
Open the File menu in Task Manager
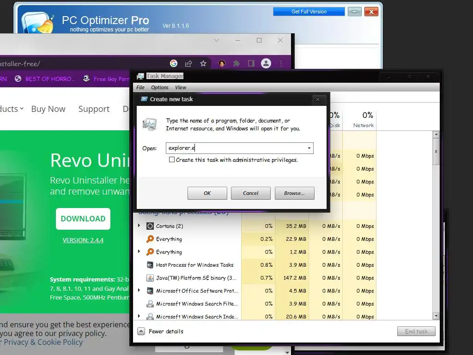pyautogui.click(x=140, y=87)
